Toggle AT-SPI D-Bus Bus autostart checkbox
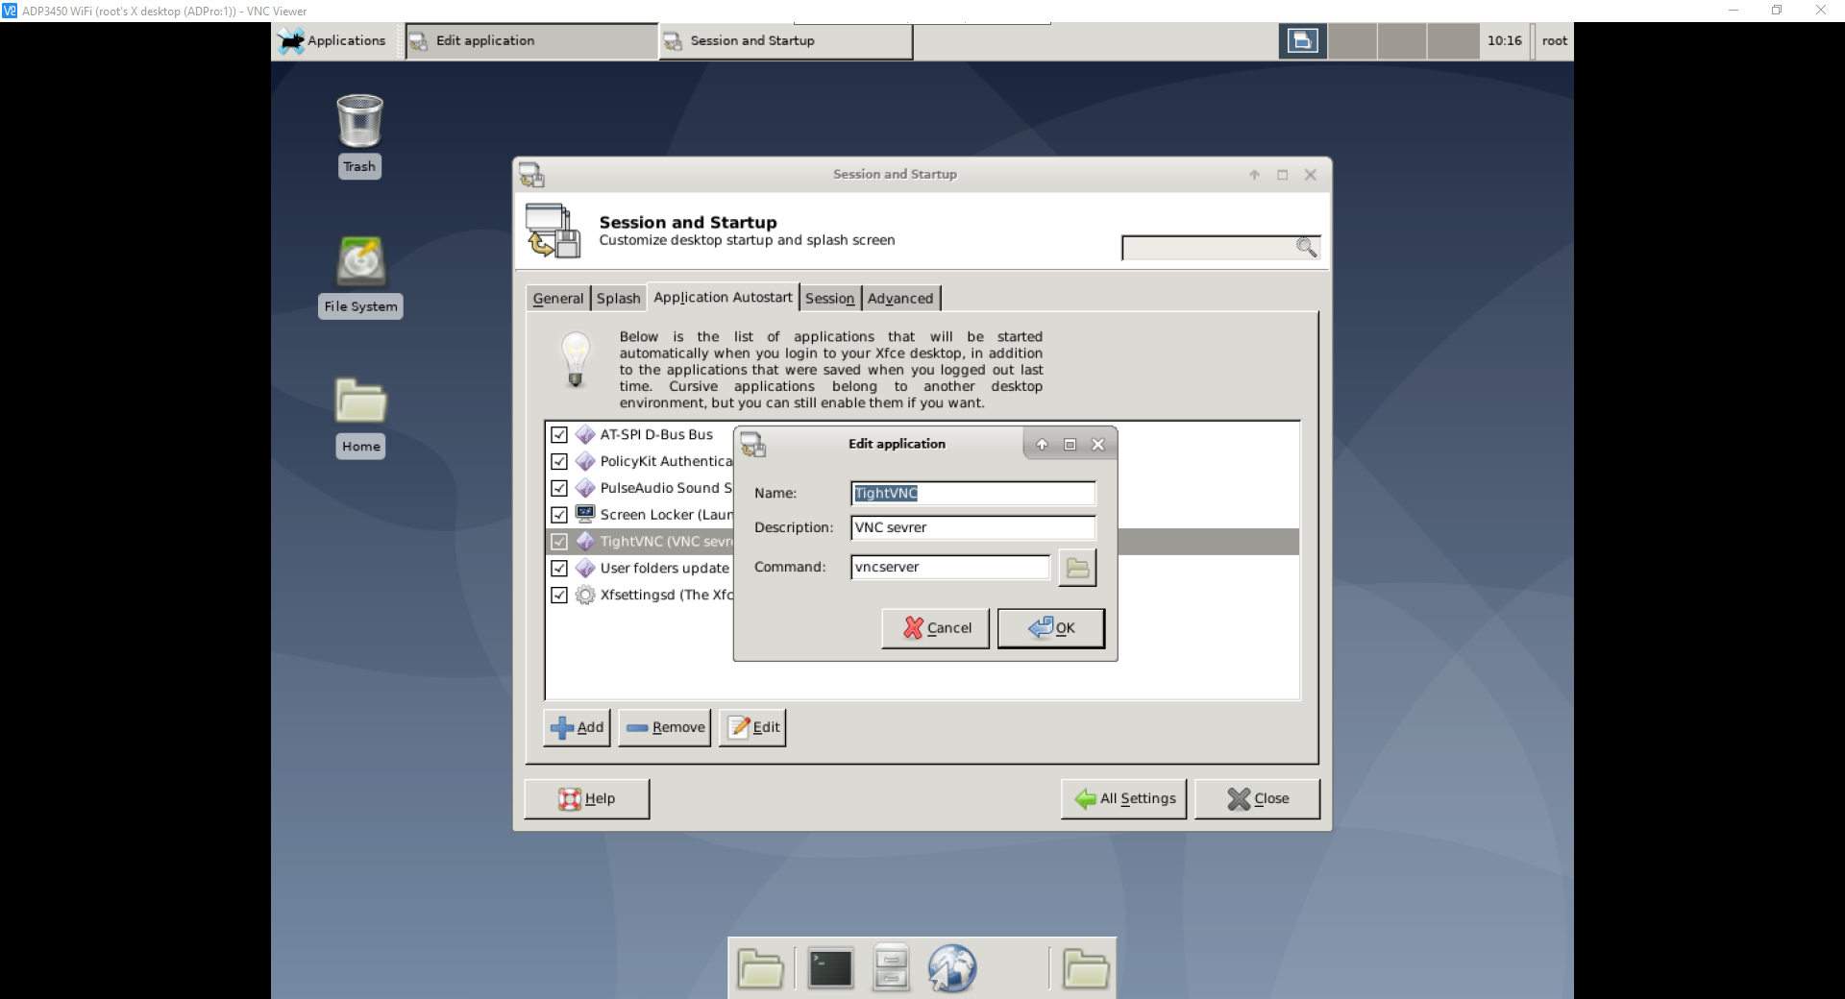Viewport: 1845px width, 999px height. point(559,435)
